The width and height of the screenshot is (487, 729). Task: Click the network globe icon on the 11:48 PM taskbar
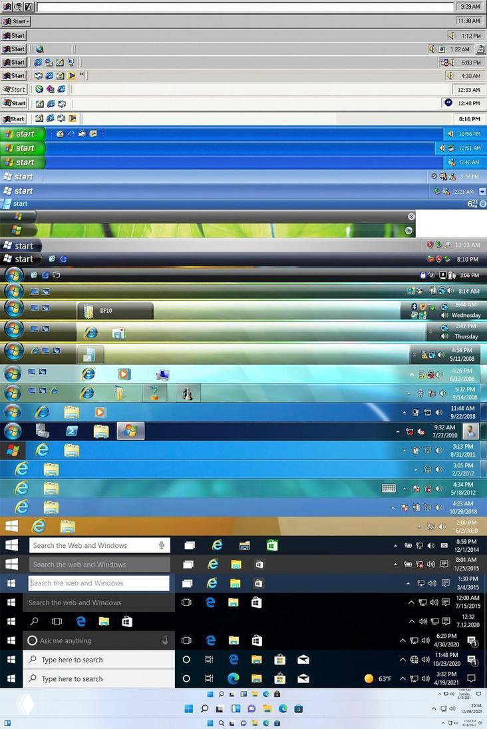414,660
